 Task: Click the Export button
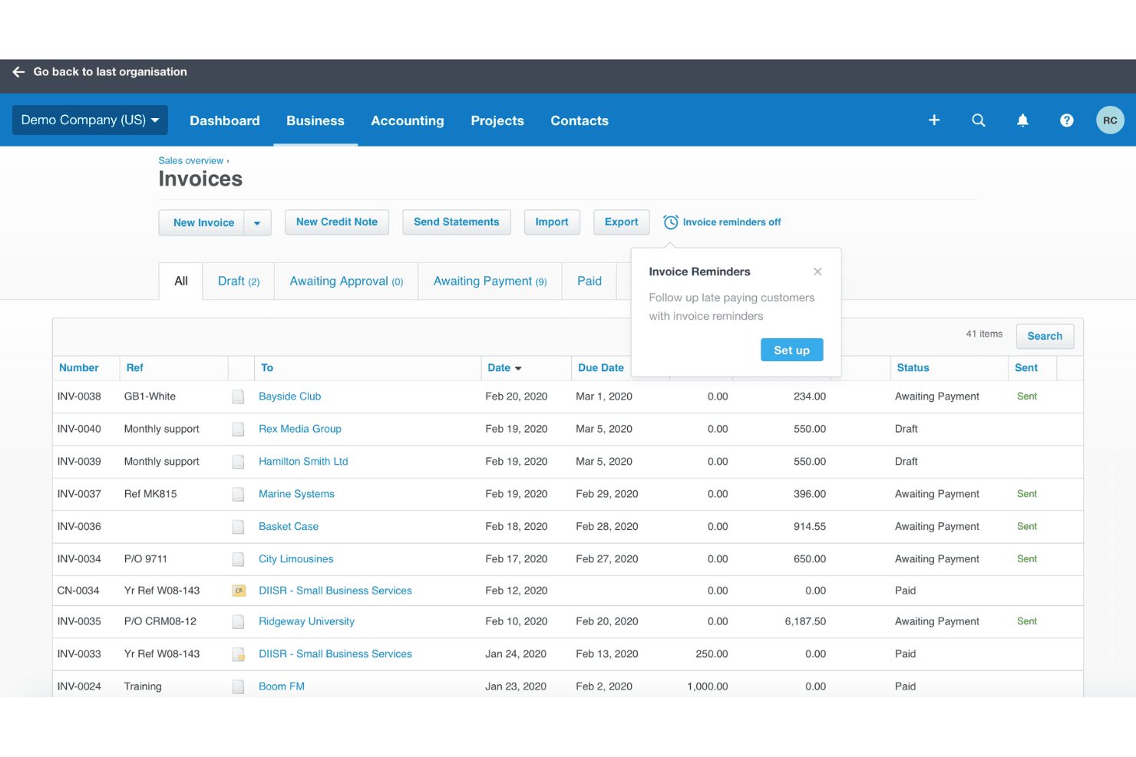(622, 222)
